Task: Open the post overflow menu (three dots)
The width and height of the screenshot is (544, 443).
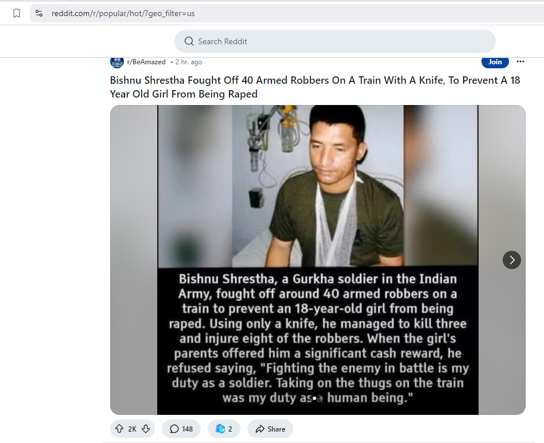Action: click(520, 62)
